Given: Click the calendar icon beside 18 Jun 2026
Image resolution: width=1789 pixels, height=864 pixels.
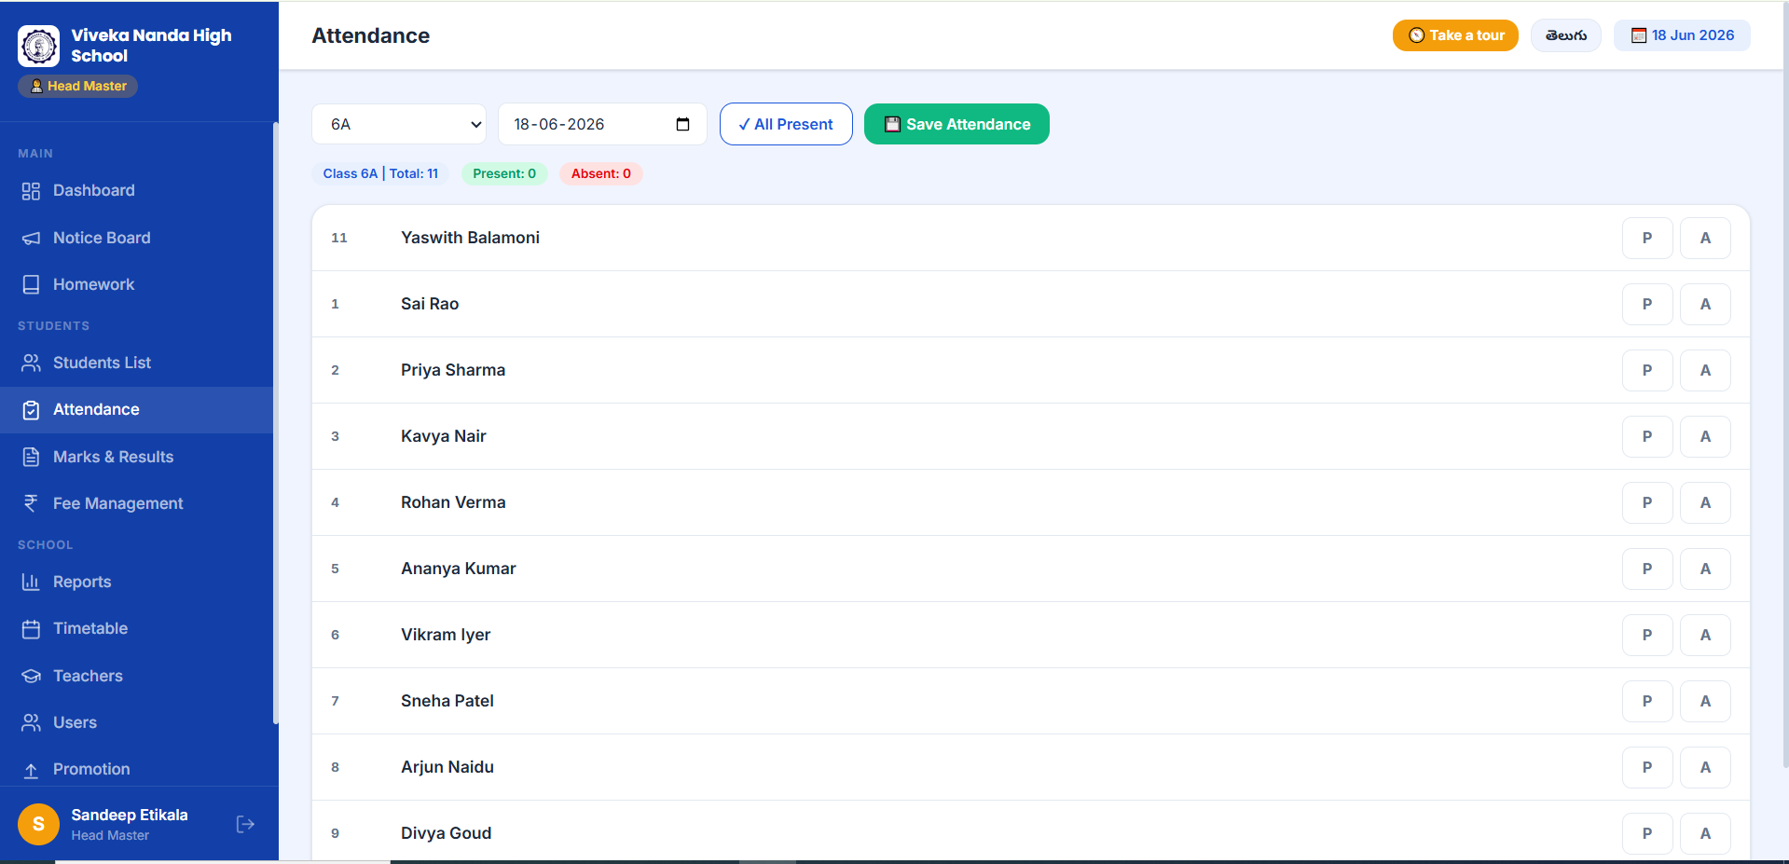Looking at the screenshot, I should 1639,35.
